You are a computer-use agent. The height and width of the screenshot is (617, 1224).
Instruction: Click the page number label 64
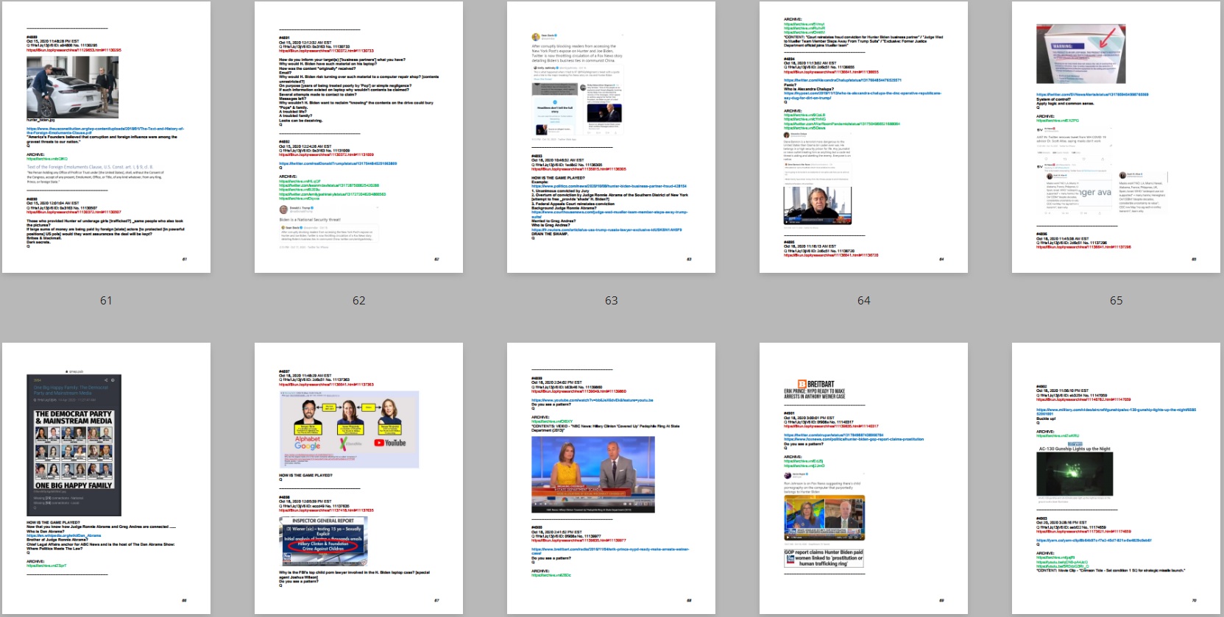point(863,301)
